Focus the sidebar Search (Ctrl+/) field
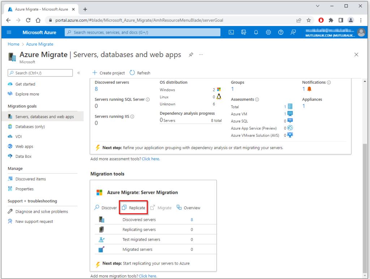 click(x=40, y=73)
